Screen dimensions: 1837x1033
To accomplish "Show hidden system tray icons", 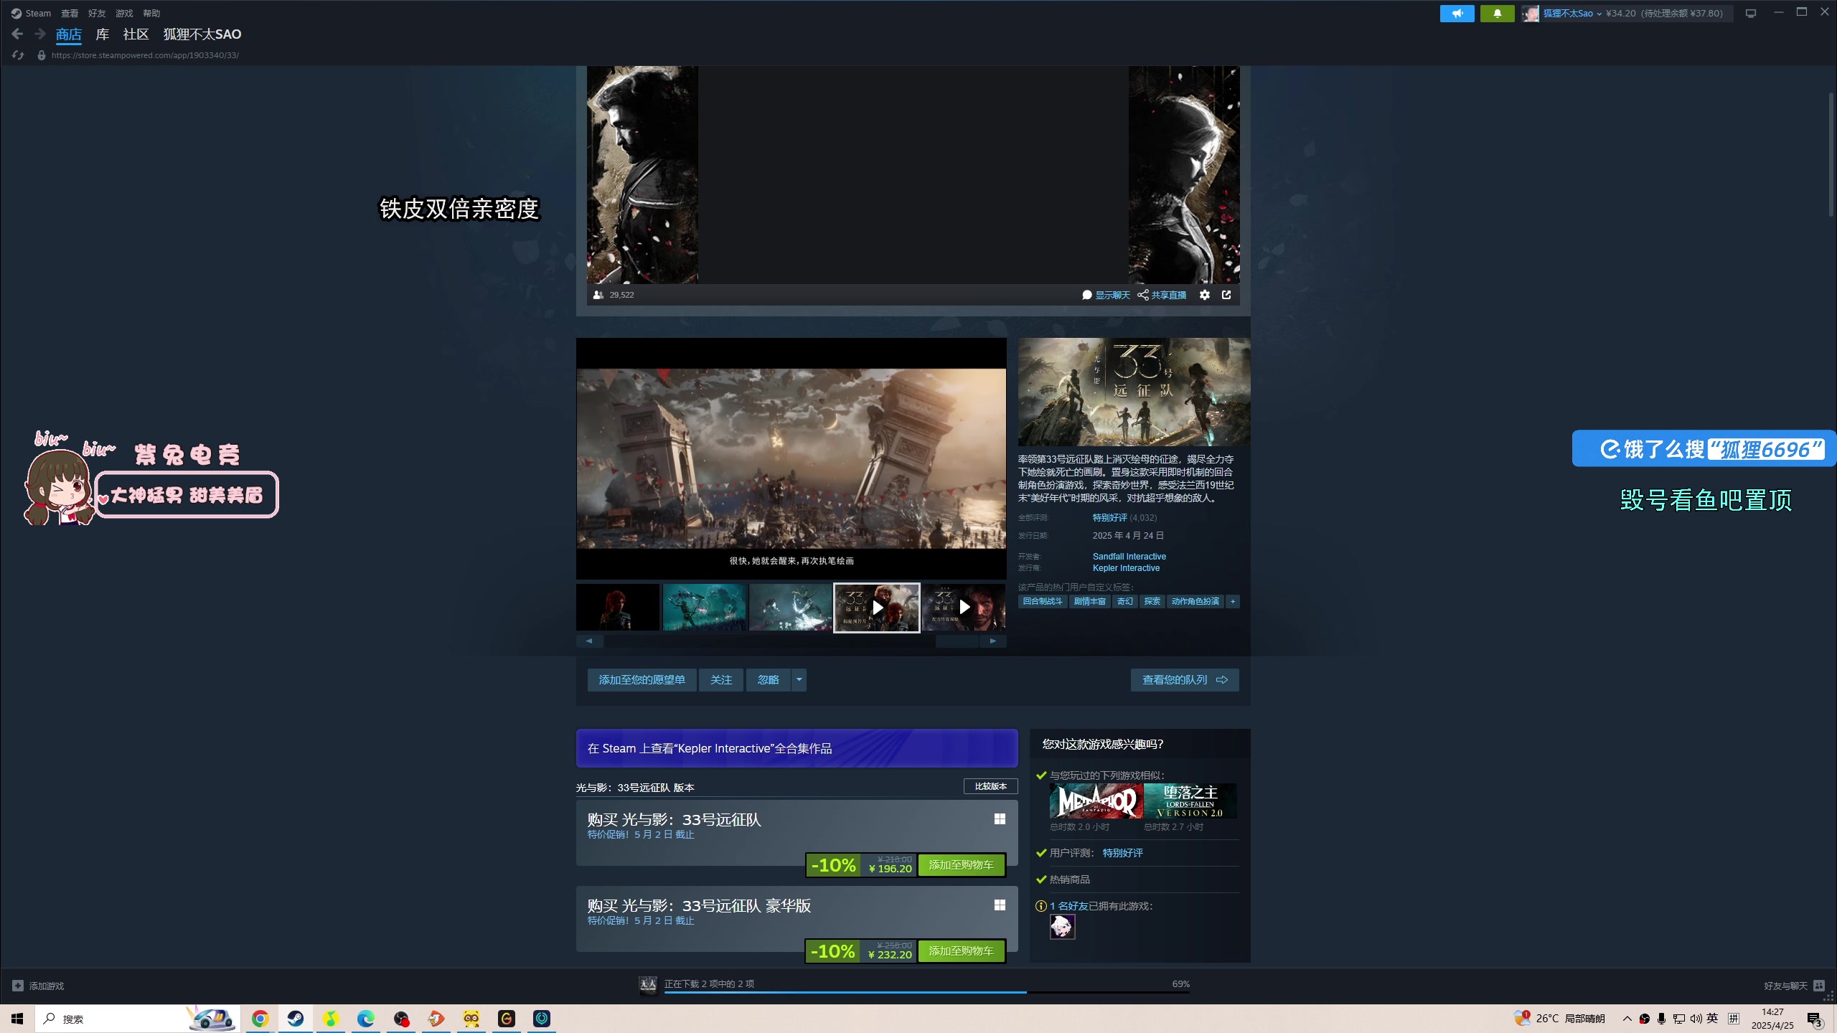I will click(1627, 1019).
